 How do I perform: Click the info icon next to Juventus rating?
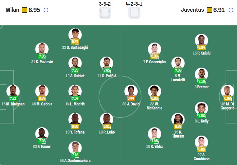click(x=231, y=10)
